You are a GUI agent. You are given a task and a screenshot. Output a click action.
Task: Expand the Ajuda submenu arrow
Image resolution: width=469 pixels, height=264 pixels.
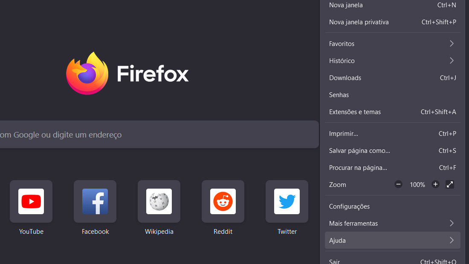(x=452, y=241)
